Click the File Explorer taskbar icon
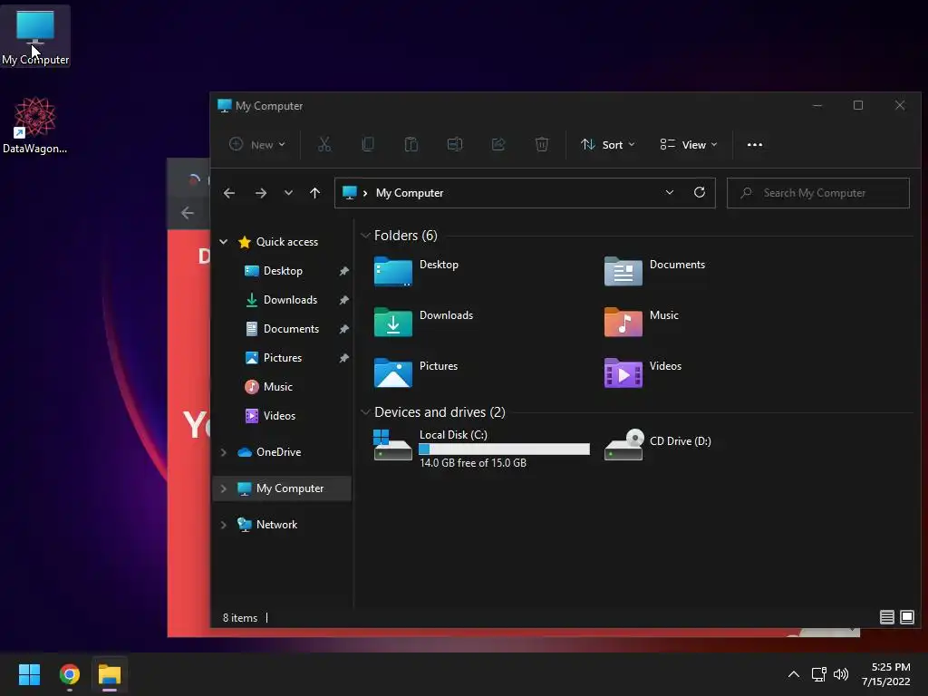928x696 pixels. 110,674
